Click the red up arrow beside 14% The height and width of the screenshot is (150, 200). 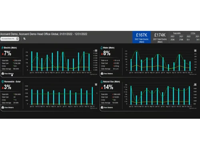pyautogui.click(x=102, y=88)
